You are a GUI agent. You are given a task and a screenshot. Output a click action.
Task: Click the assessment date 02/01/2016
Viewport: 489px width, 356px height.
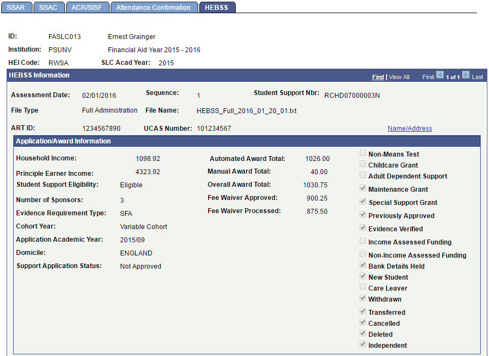click(99, 96)
